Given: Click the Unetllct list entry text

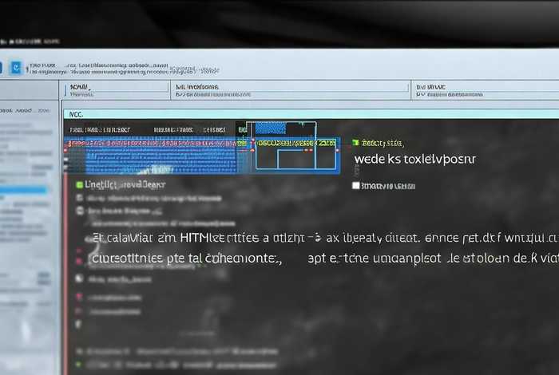Looking at the screenshot, I should pyautogui.click(x=124, y=184).
